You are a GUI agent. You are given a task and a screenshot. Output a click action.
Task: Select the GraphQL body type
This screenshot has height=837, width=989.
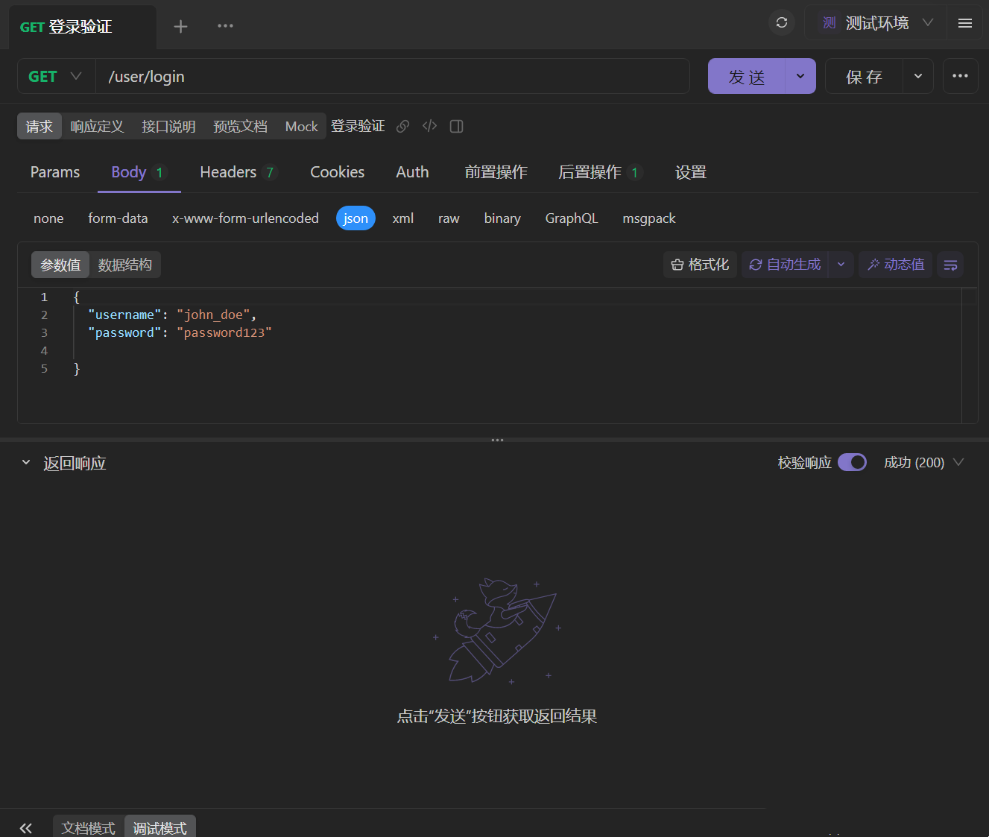(x=572, y=218)
